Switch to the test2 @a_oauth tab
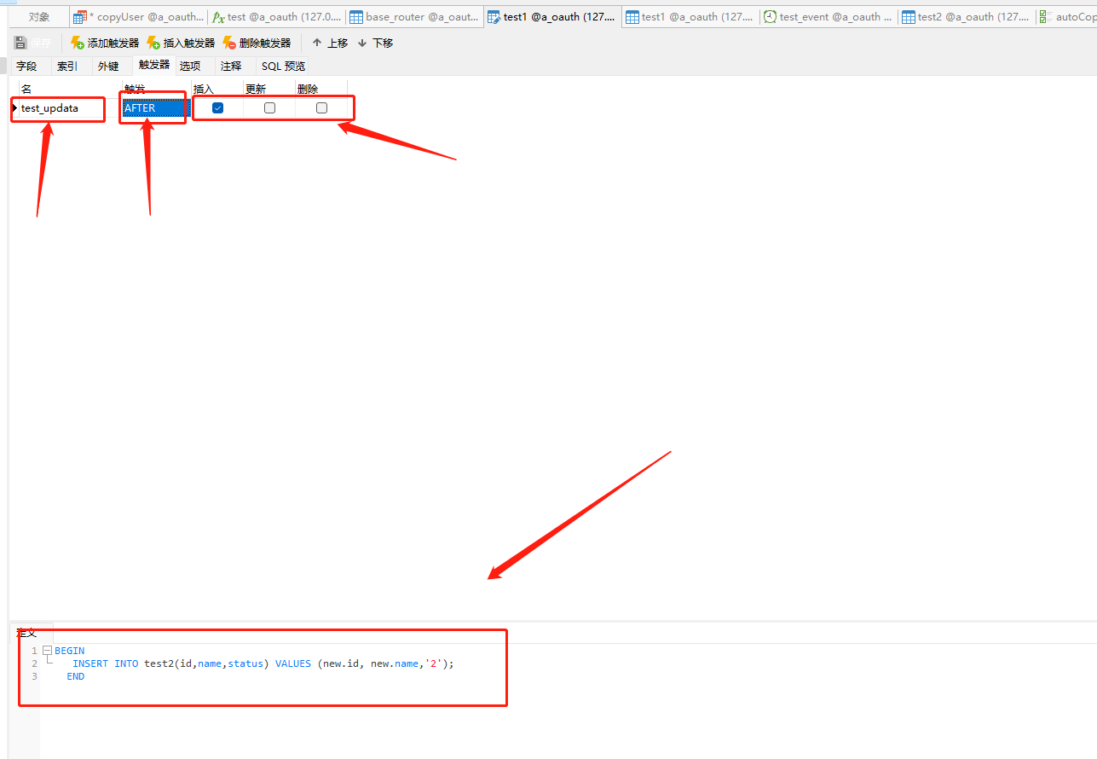The width and height of the screenshot is (1097, 759). click(x=967, y=17)
